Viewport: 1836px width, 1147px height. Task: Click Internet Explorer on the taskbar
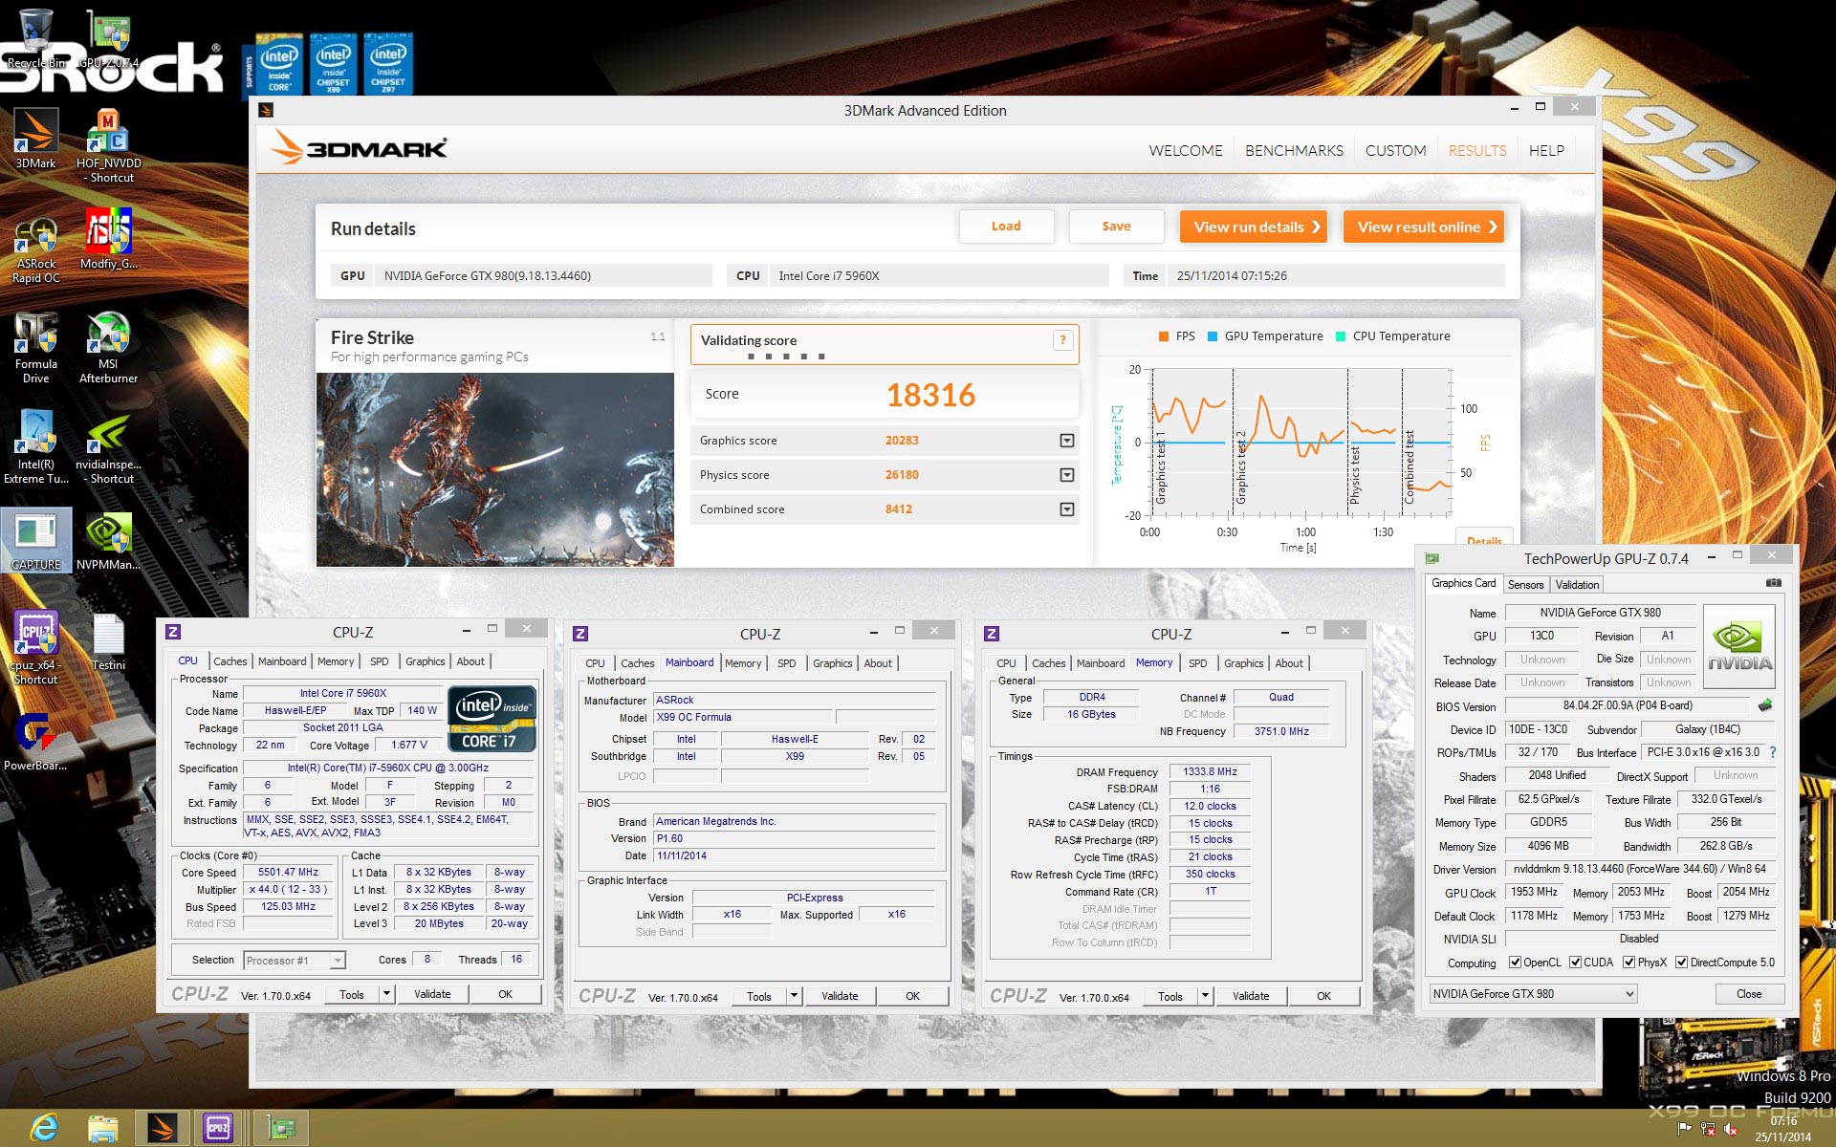pyautogui.click(x=44, y=1128)
